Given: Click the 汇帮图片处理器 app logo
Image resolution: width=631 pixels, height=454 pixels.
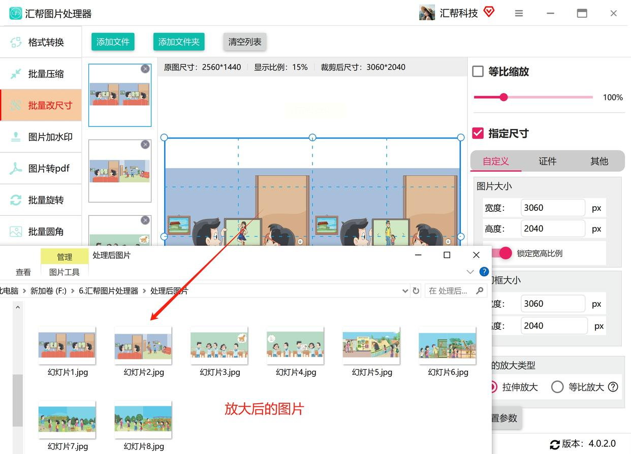Looking at the screenshot, I should click(x=16, y=13).
